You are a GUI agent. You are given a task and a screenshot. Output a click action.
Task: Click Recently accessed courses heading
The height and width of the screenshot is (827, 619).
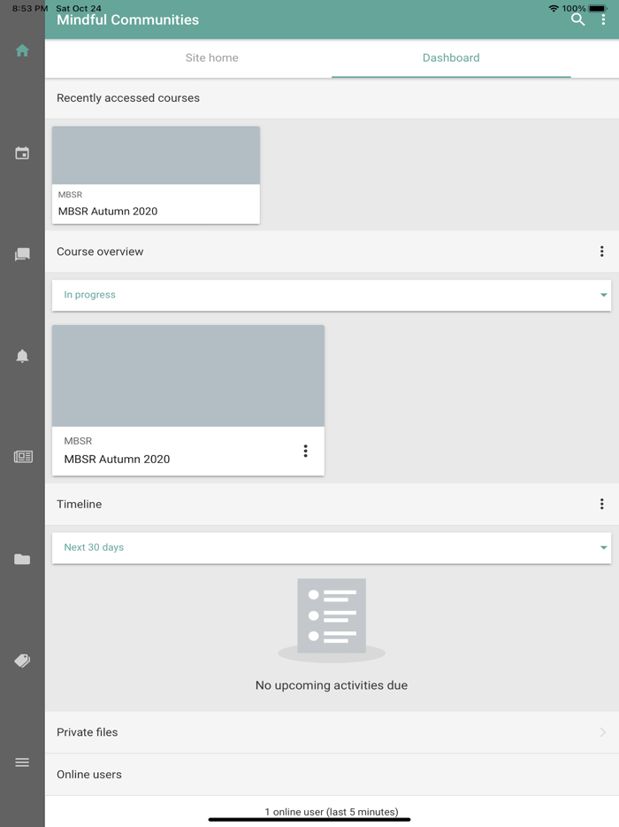click(128, 98)
